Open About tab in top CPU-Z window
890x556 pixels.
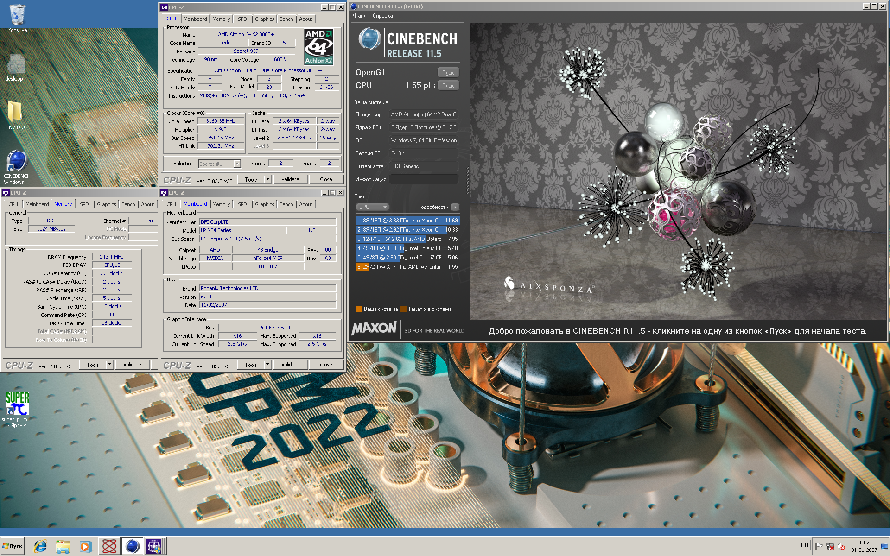(x=305, y=19)
